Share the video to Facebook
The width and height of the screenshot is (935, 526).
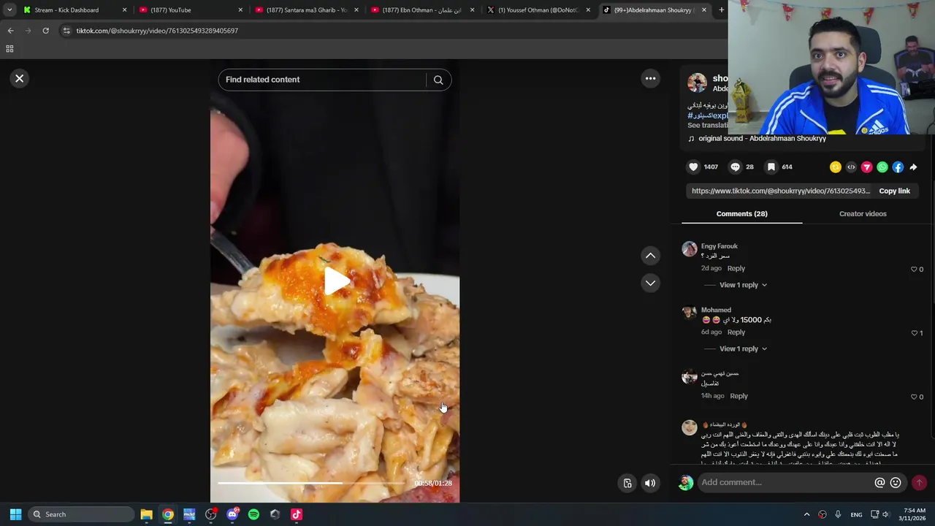click(898, 167)
